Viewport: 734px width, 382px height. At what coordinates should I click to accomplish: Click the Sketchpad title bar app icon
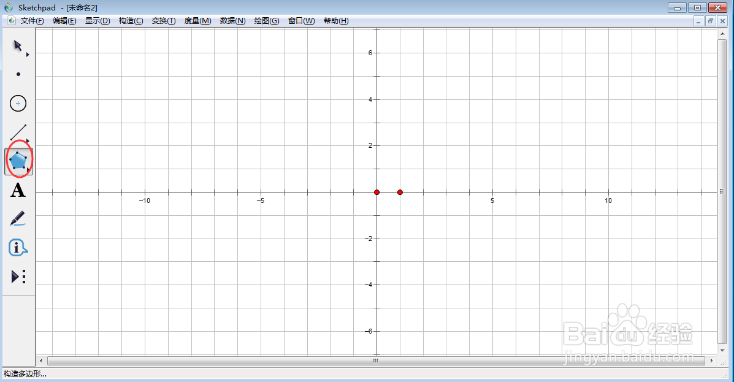9,7
